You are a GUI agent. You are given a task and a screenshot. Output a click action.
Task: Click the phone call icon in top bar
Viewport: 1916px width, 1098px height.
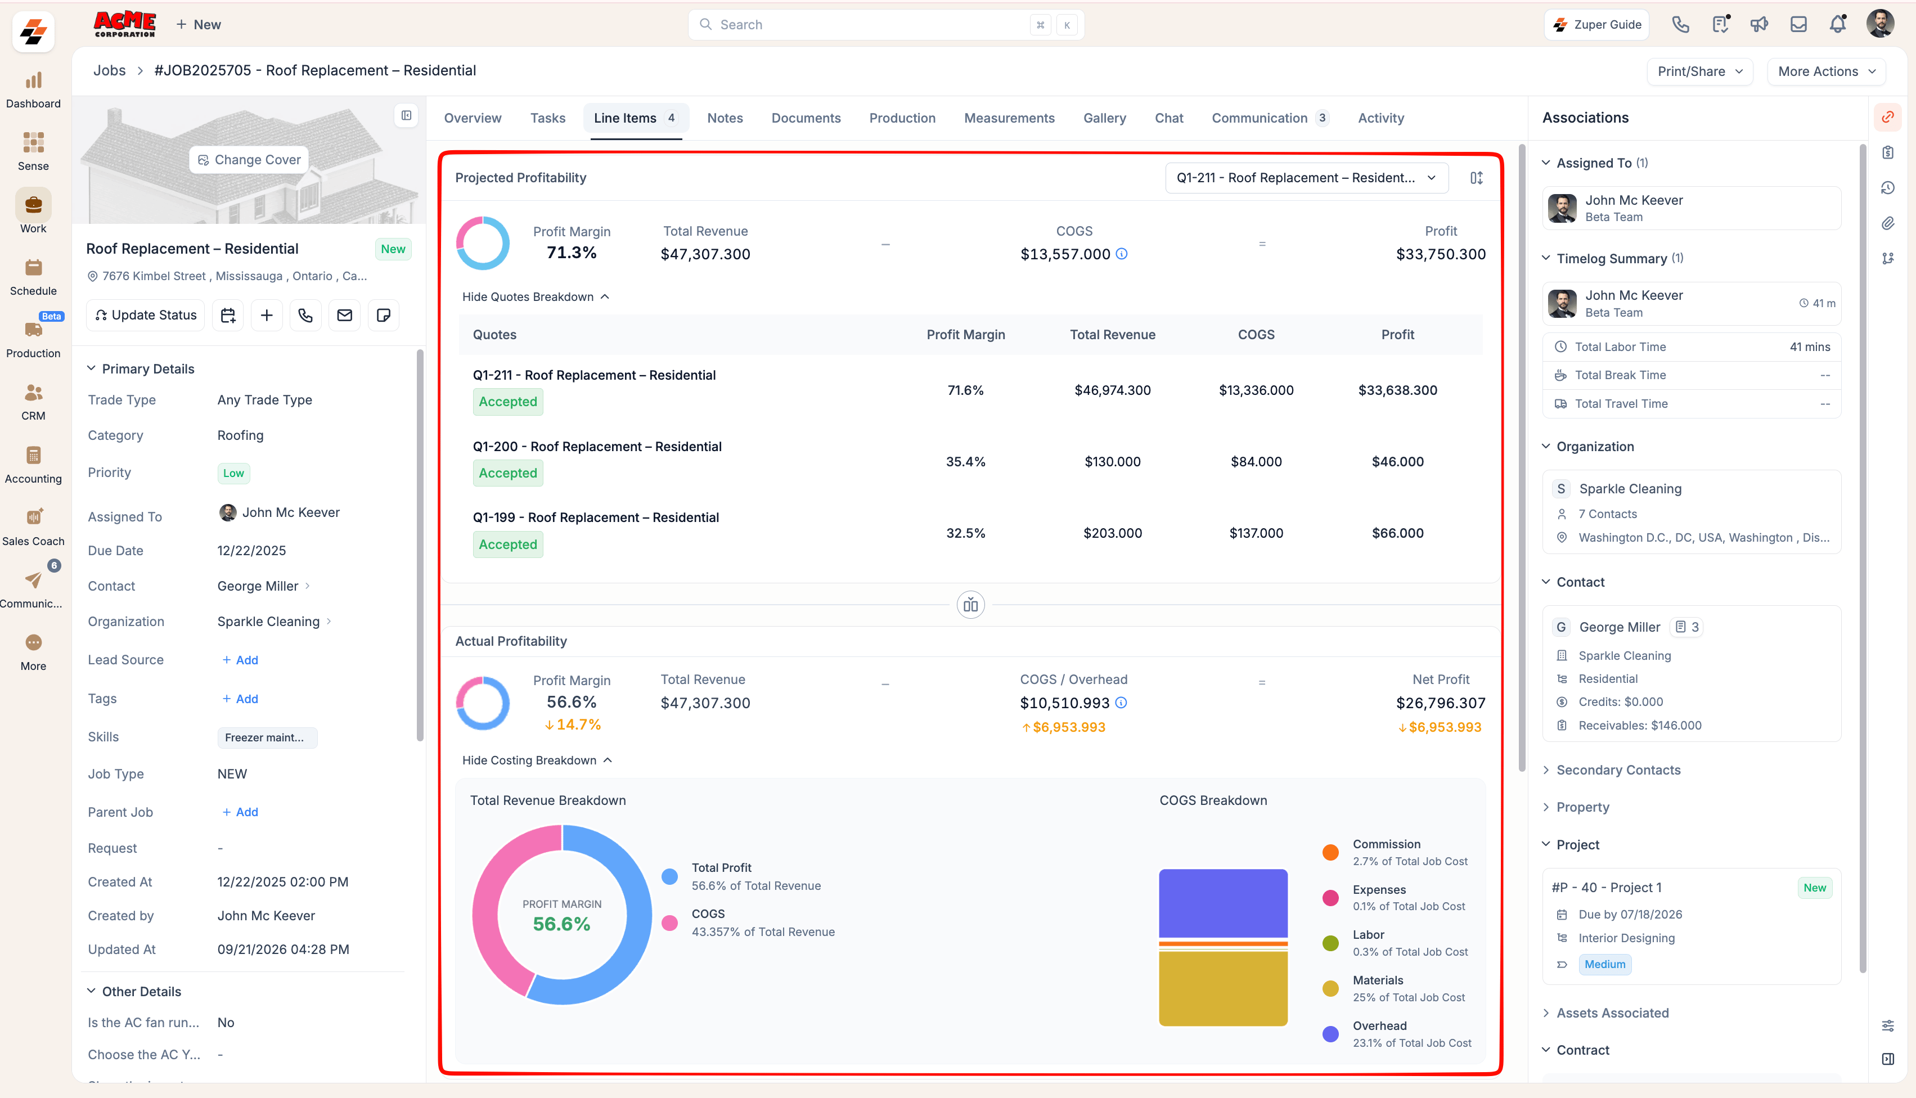pyautogui.click(x=1680, y=24)
